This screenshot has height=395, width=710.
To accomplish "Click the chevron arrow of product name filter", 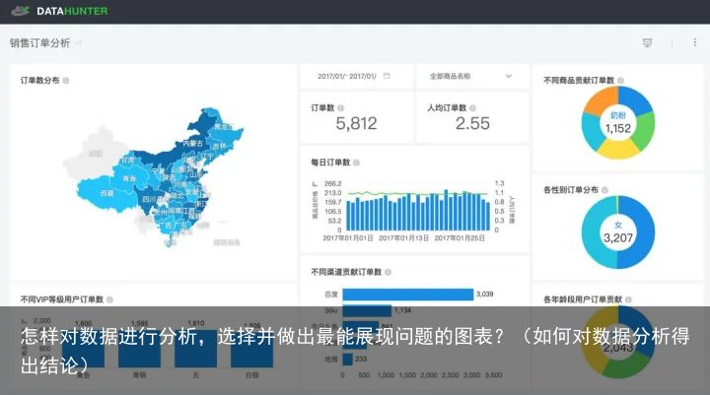I will click(509, 76).
